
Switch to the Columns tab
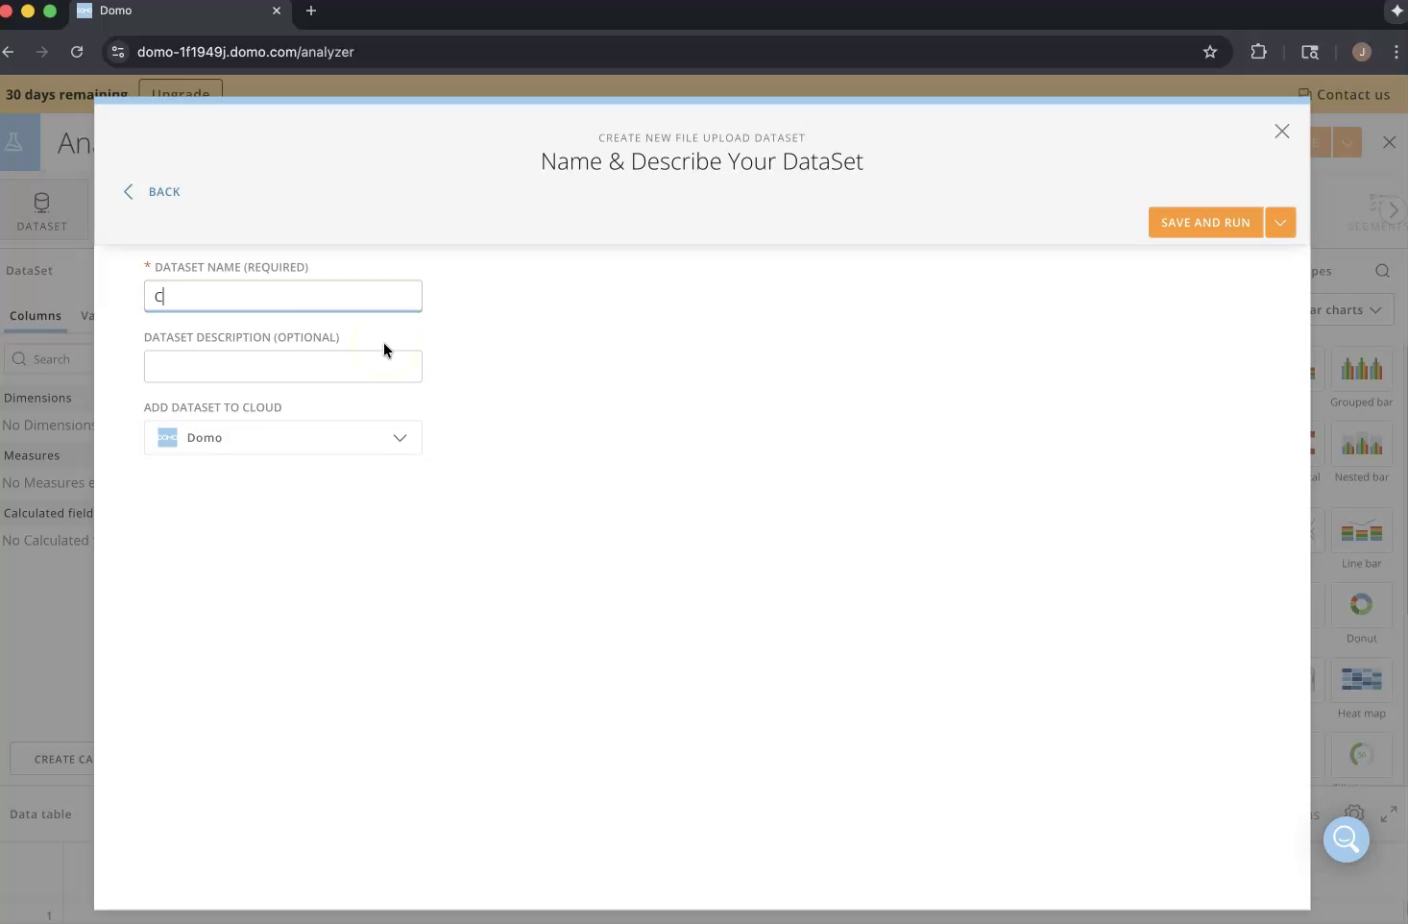click(x=36, y=316)
